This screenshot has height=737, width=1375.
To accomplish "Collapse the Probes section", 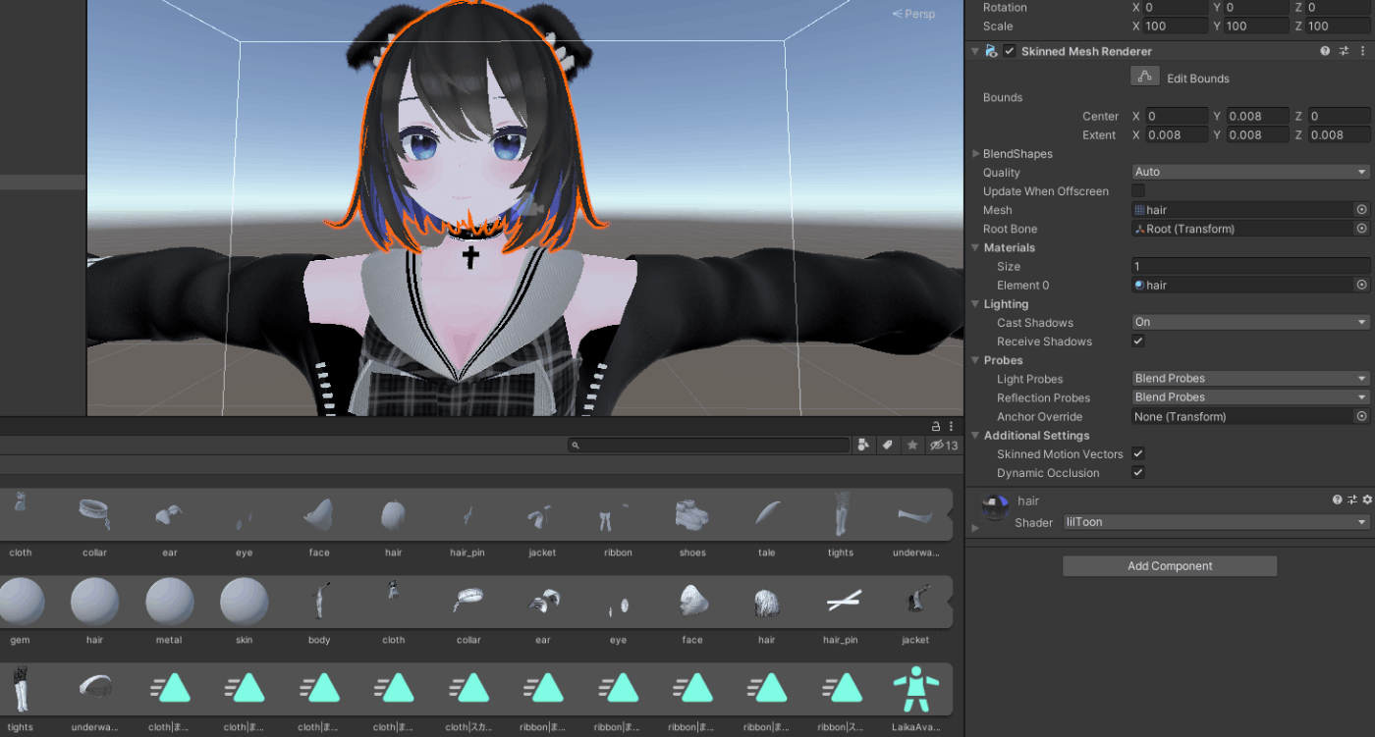I will click(975, 360).
